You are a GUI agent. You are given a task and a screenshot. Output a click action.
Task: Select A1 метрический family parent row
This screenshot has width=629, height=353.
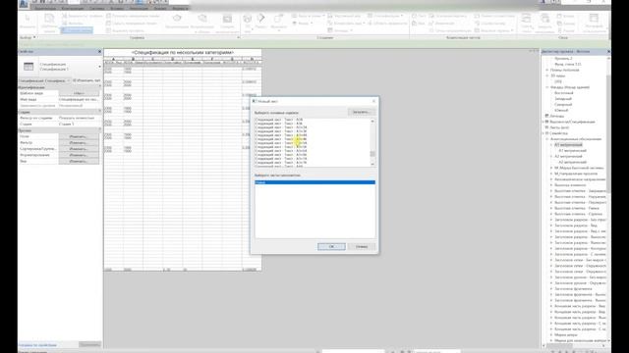(568, 145)
